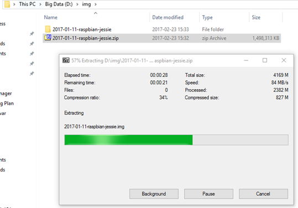Click the pin icon beside the top 'ds' sidebar item

pyautogui.click(x=32, y=44)
